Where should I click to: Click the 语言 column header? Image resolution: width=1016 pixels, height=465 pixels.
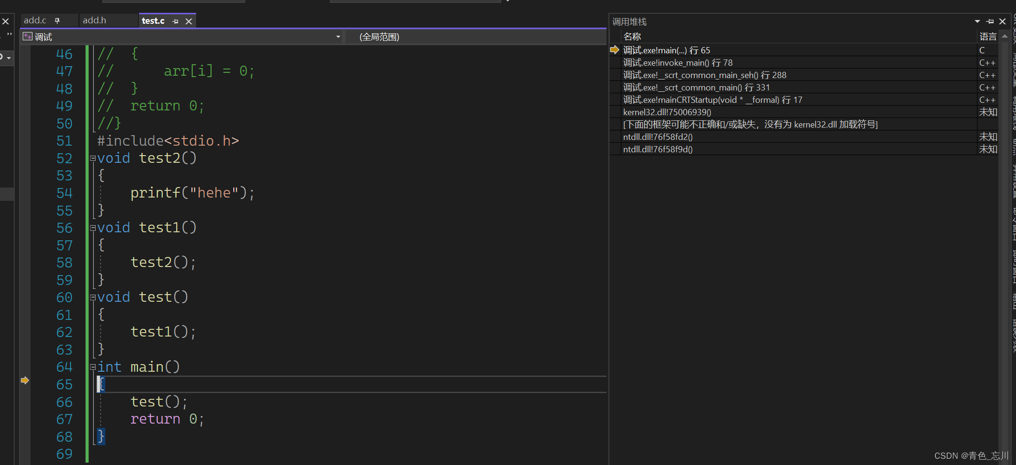[x=988, y=37]
